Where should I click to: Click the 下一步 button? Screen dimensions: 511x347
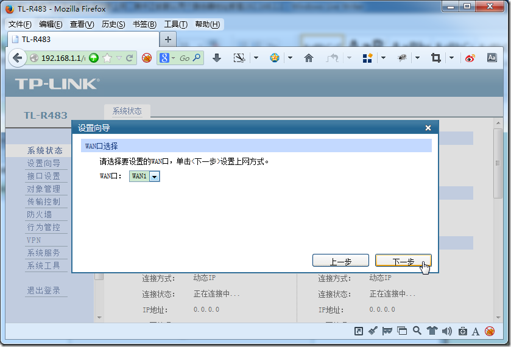tap(403, 261)
